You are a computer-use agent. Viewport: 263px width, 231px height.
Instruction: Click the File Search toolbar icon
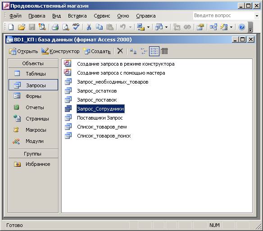[x=42, y=27]
